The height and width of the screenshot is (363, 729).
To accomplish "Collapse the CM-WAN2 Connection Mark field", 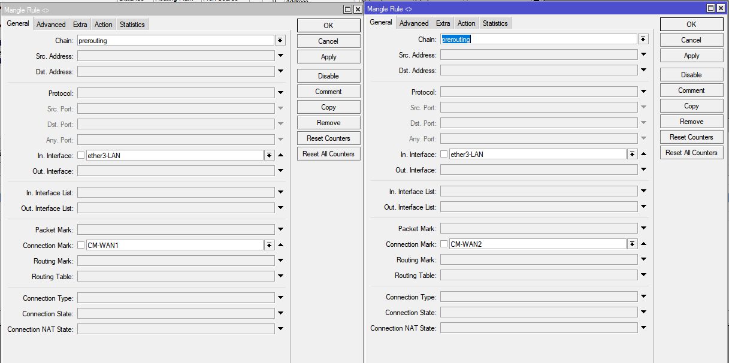I will (643, 244).
